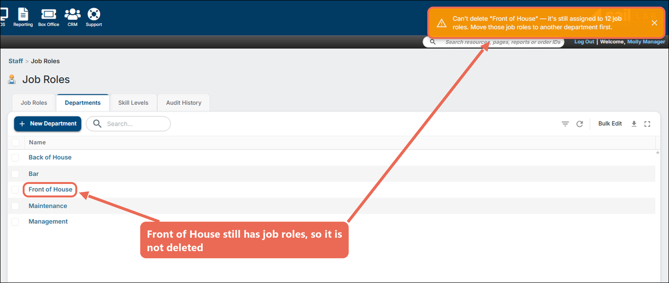Focus the global resource search box

click(494, 42)
